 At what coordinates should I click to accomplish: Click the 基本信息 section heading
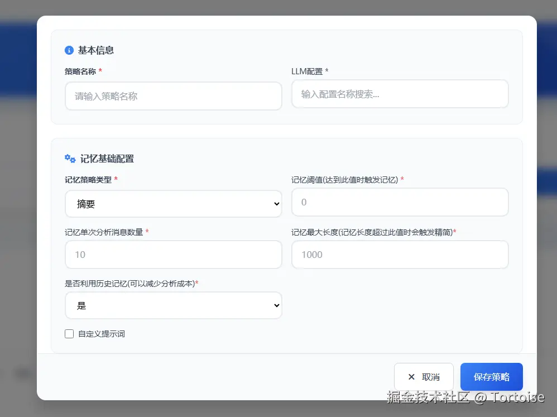[96, 50]
